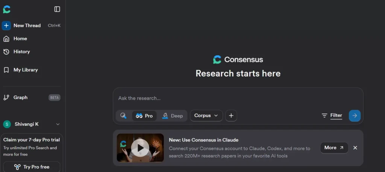
Task: Expand the Shivangi K account menu chevron
Action: tap(58, 124)
